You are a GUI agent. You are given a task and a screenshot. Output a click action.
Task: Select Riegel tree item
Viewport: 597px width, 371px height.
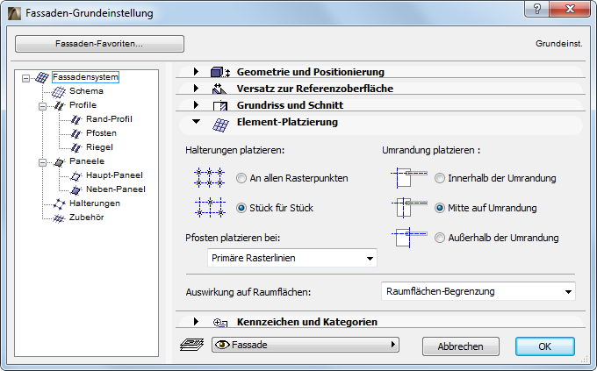tap(99, 147)
